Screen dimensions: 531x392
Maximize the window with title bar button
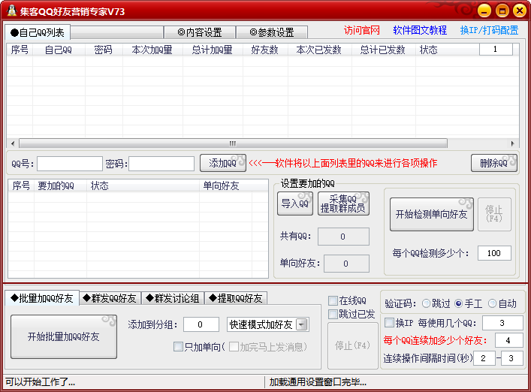pyautogui.click(x=502, y=11)
